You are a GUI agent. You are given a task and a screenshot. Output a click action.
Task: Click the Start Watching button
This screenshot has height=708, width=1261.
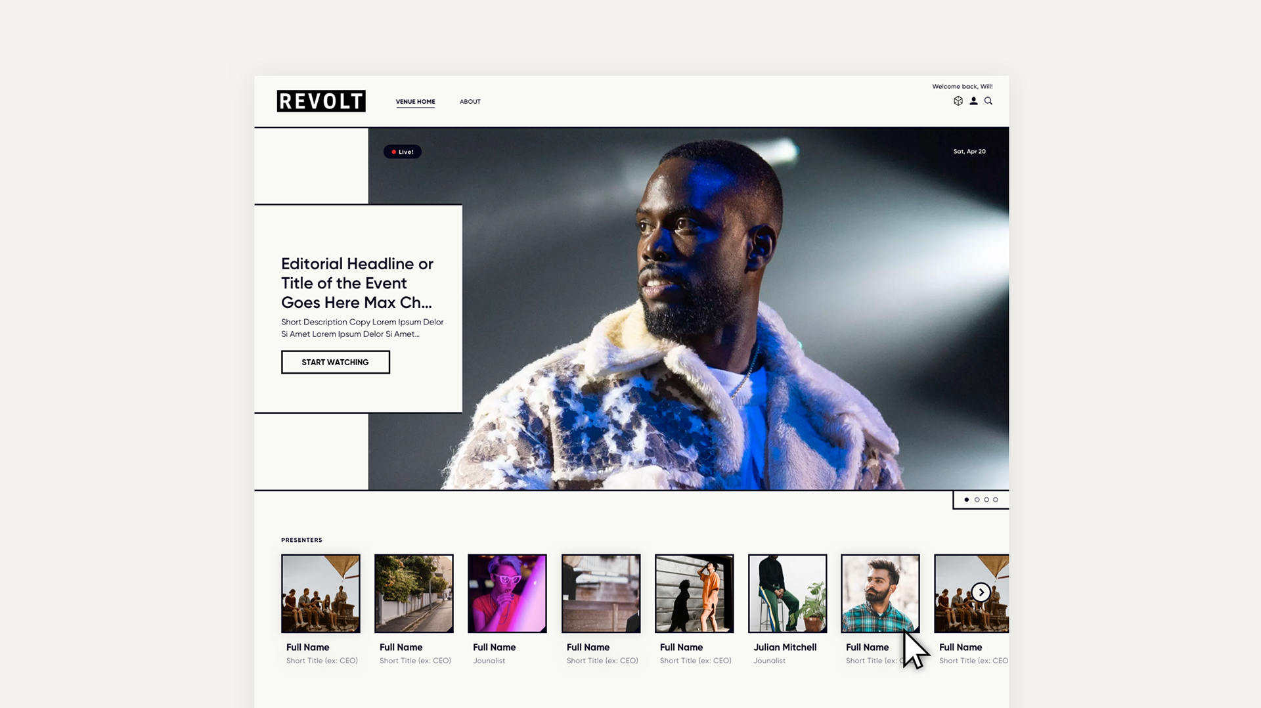pos(335,362)
